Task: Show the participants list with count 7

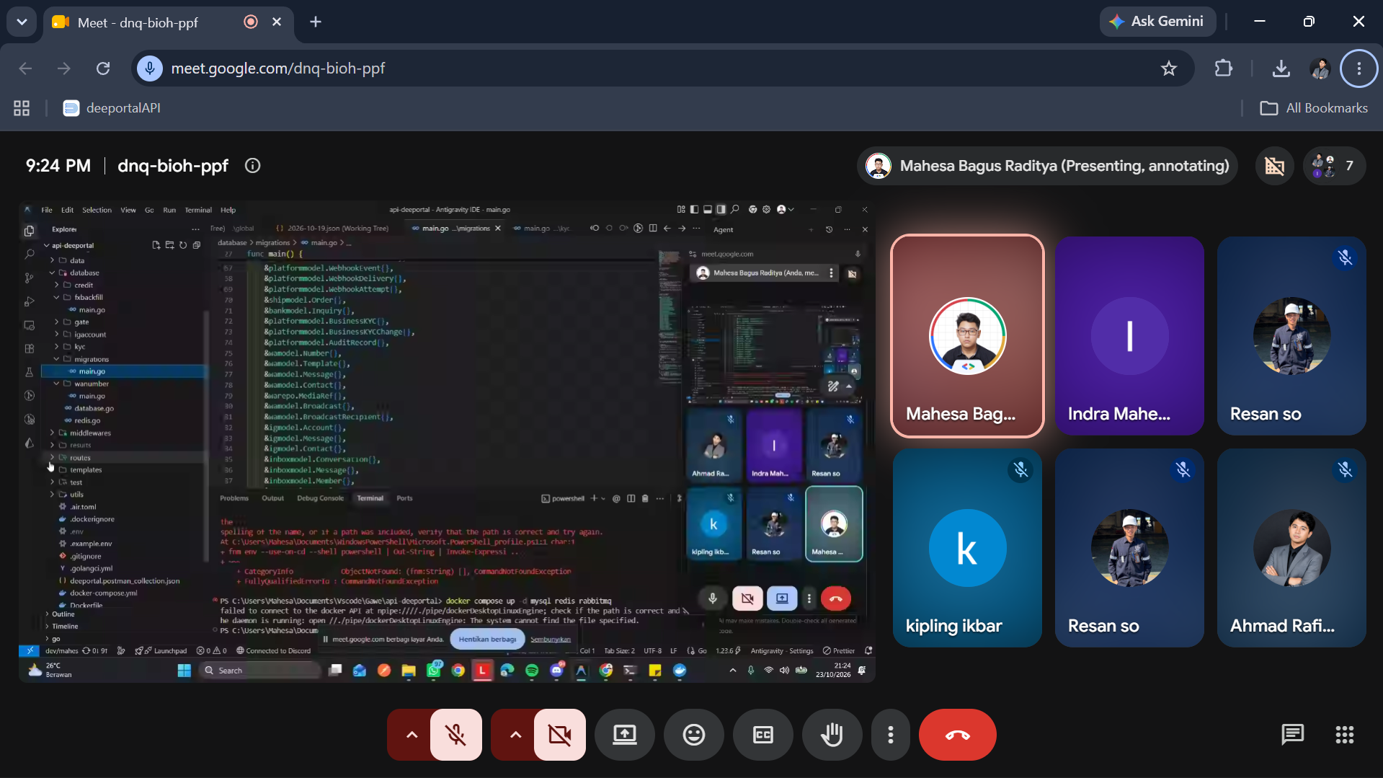Action: pos(1334,166)
